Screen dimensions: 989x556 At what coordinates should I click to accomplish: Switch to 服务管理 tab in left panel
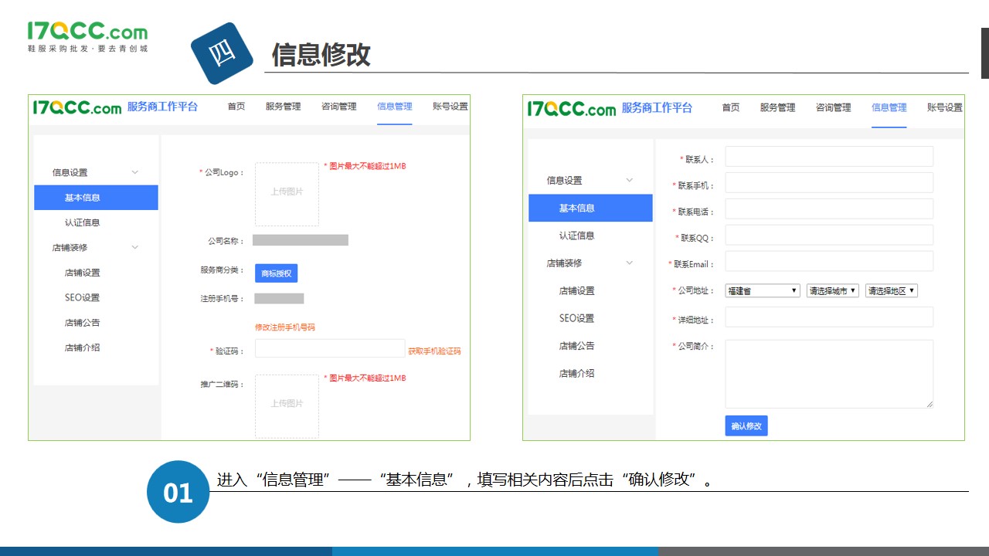point(283,107)
